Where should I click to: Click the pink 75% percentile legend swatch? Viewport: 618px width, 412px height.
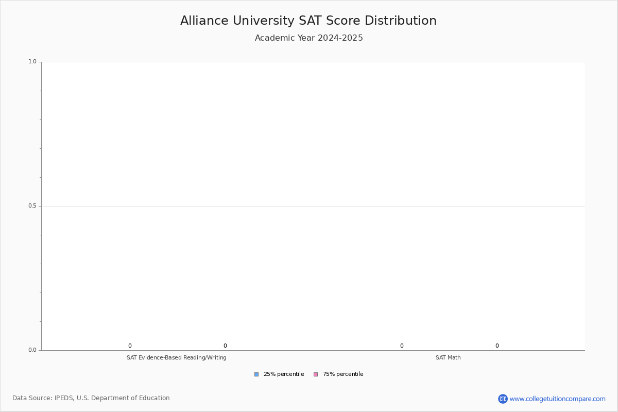point(316,374)
